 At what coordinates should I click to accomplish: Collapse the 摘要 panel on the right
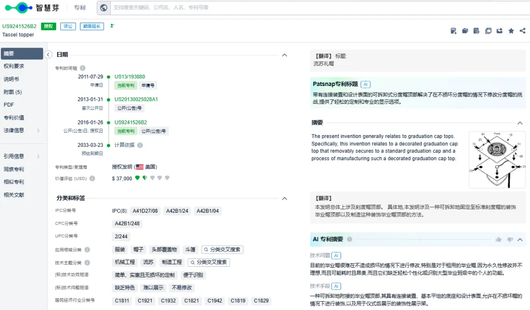[520, 123]
